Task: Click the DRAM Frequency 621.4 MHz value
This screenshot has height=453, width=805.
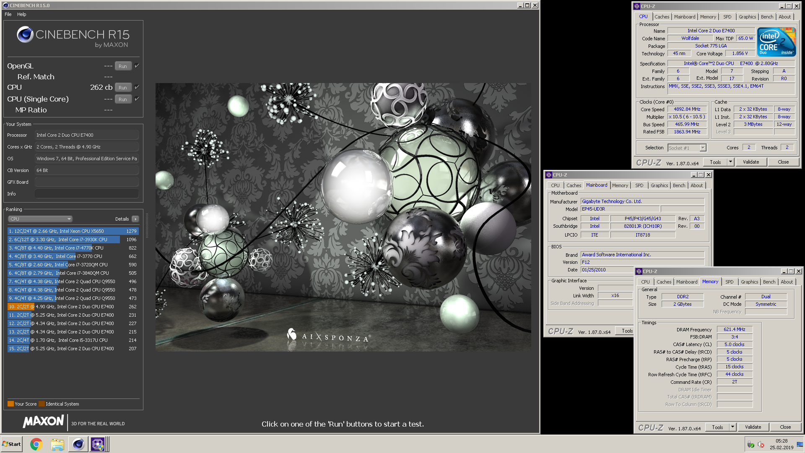Action: click(x=735, y=329)
